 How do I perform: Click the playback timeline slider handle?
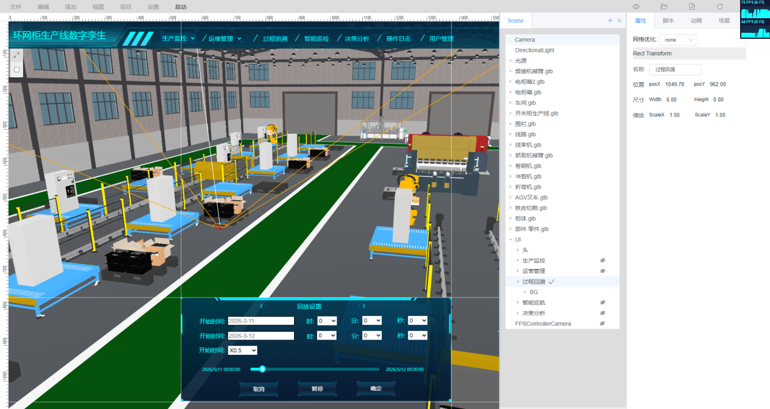pos(262,369)
